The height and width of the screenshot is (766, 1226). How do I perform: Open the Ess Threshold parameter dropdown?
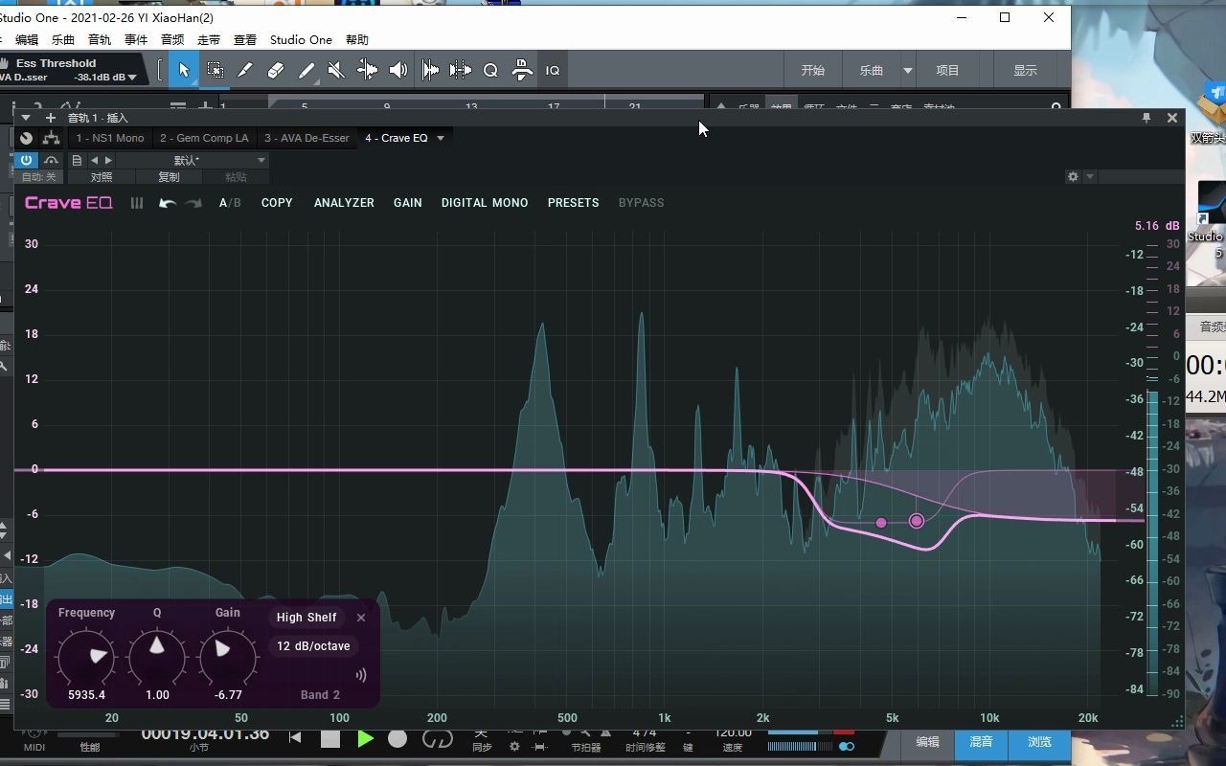coord(132,78)
